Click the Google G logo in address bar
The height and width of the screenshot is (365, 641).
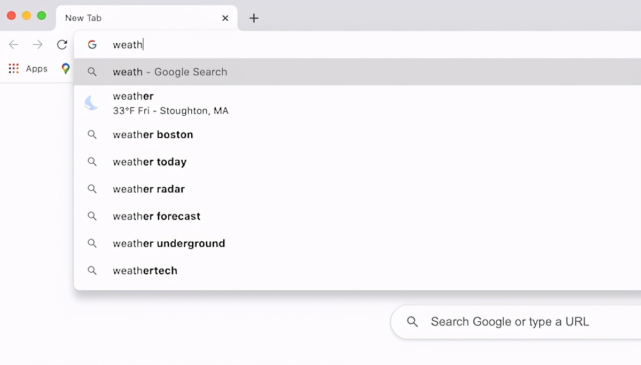coord(92,45)
